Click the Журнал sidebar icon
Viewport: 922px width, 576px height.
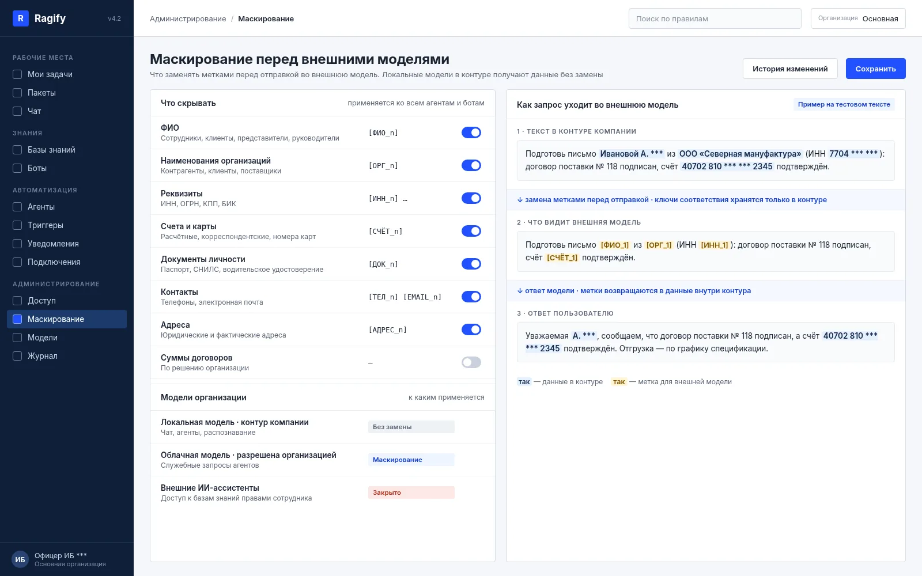pos(17,356)
